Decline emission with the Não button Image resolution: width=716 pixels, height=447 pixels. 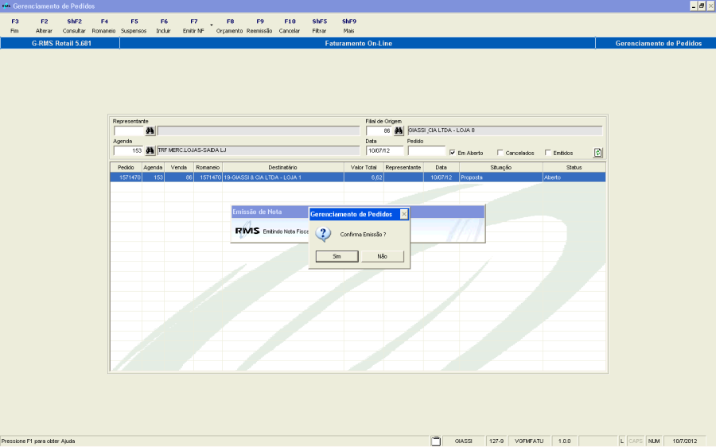(x=383, y=256)
